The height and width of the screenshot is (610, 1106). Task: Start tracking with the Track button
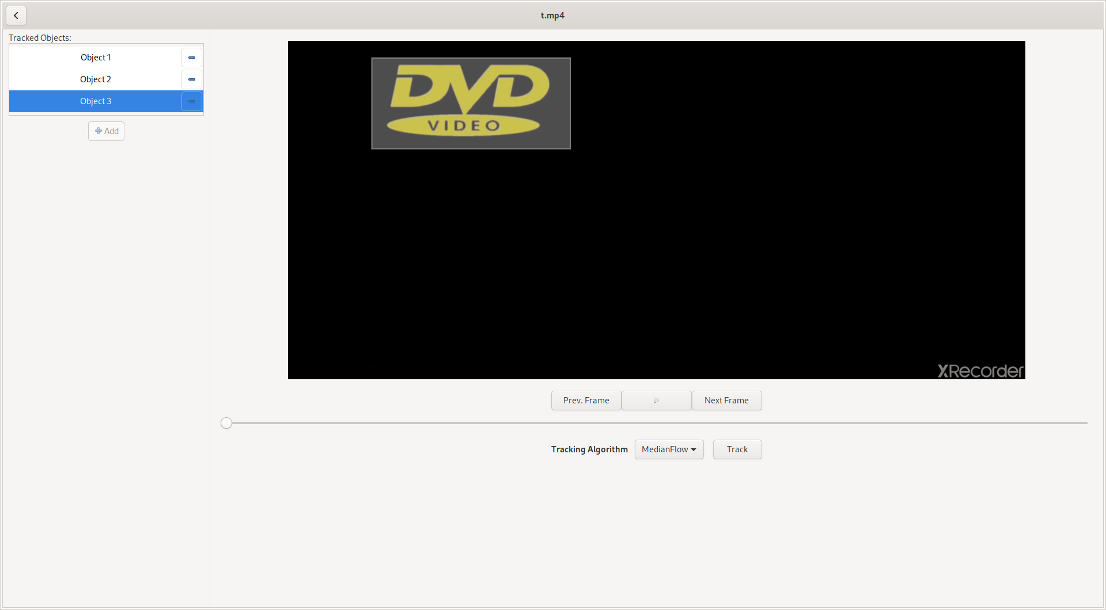[737, 449]
